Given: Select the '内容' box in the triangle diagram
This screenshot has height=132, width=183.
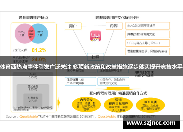Looking at the screenshot, I should tap(114, 26).
